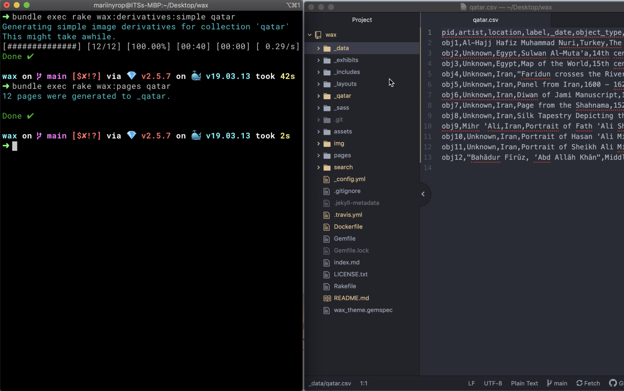Viewport: 624px width, 391px height.
Task: Collapse the wax project root
Action: (310, 35)
